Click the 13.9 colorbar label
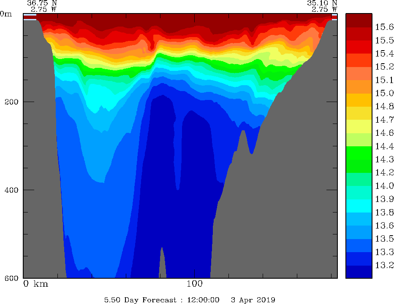This screenshot has height=304, width=394. coord(384,199)
